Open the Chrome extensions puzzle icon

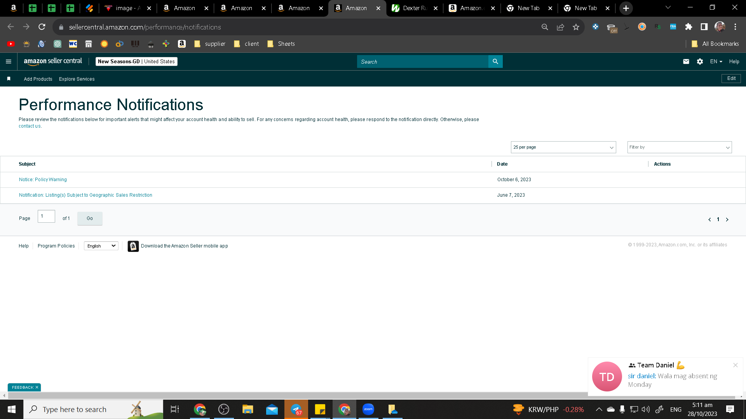pos(688,27)
